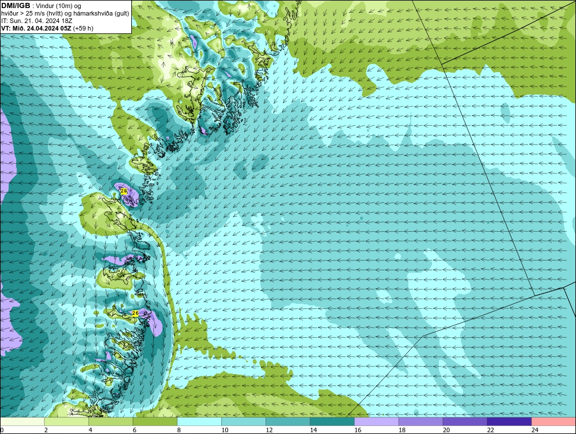Screen dimensions: 576x434
Task: Click the 18-20 m/s purple legend swatch
Action: (420, 421)
